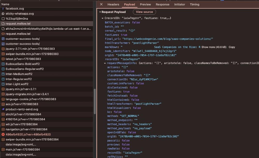
Task: Select the second customer-success-tools/ request
Action: [47, 44]
